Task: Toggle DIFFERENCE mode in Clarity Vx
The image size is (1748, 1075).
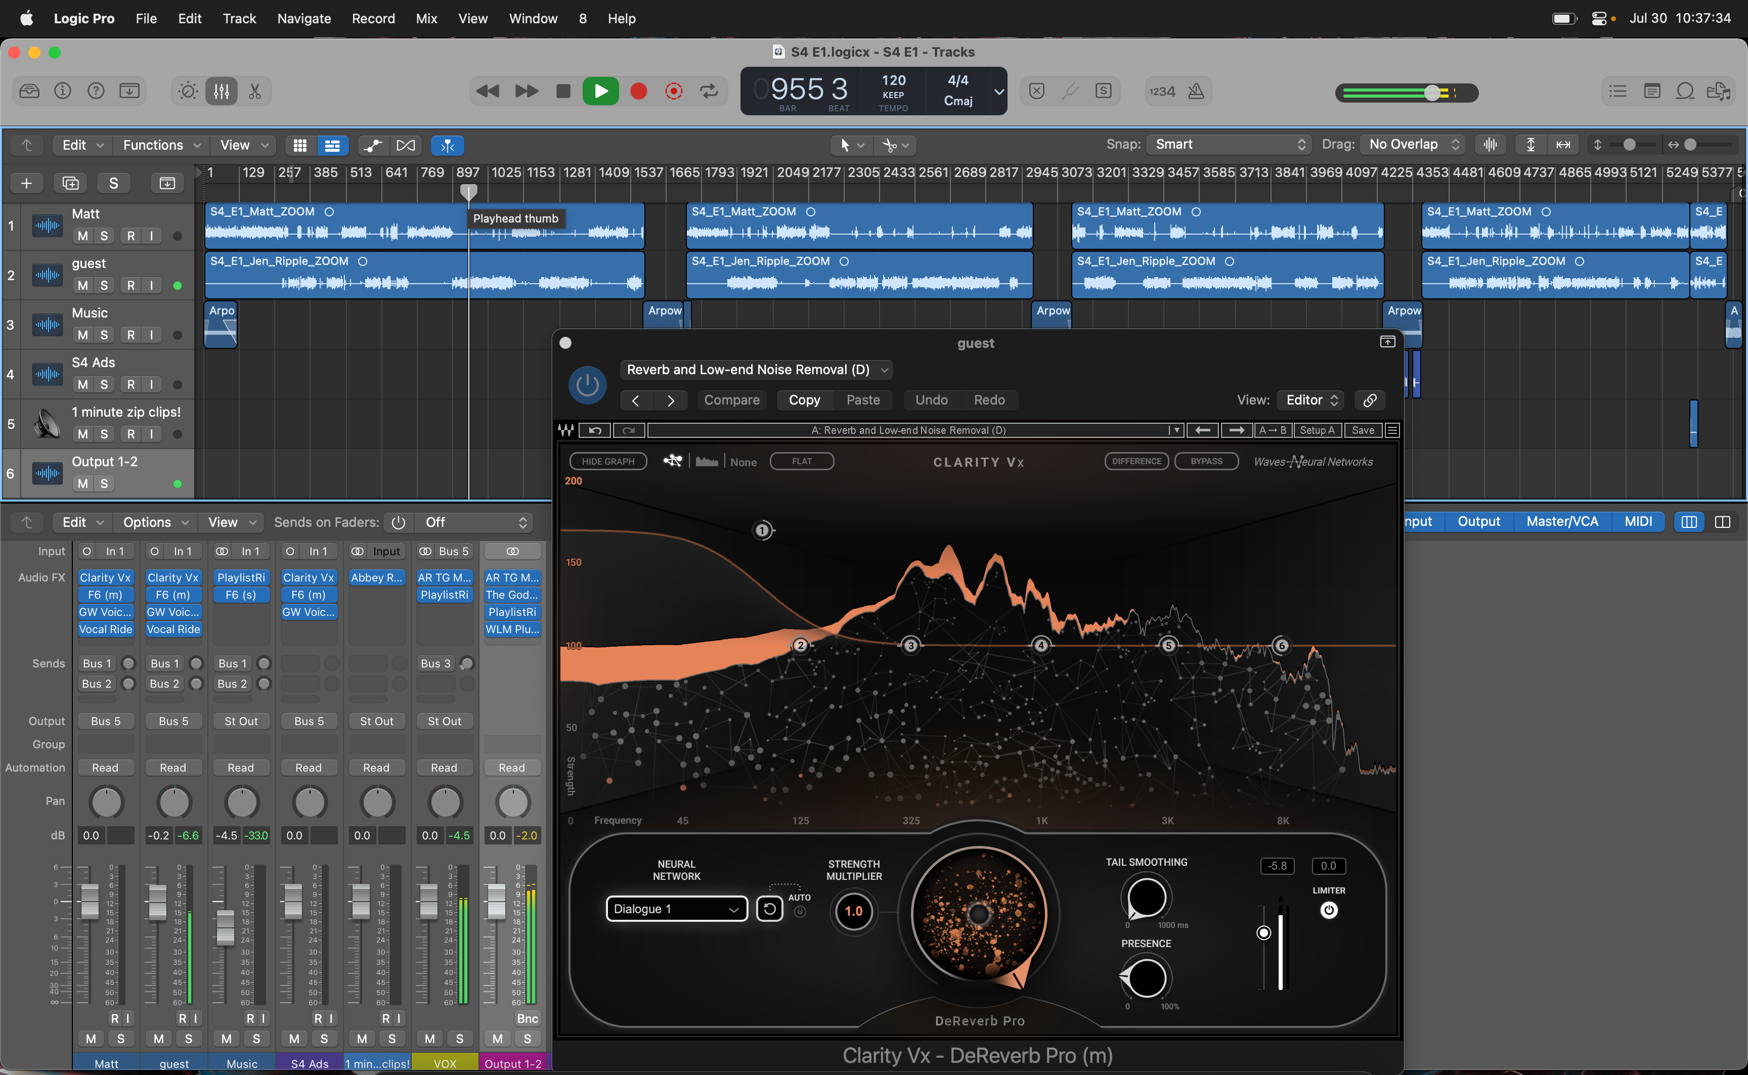Action: tap(1137, 462)
